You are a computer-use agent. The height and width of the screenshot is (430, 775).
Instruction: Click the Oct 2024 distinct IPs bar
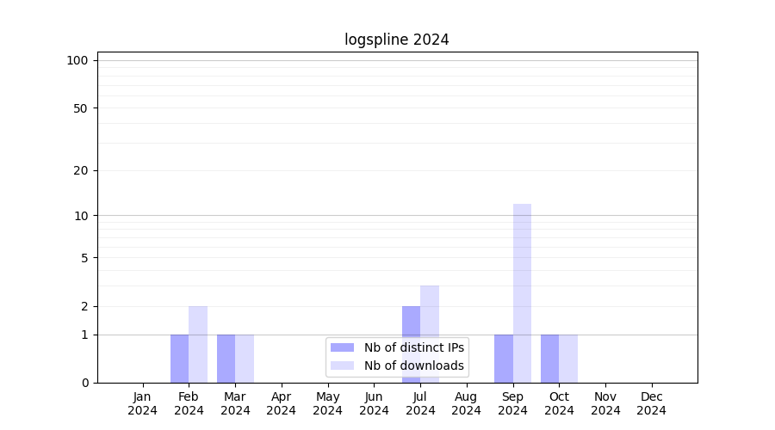pyautogui.click(x=549, y=359)
